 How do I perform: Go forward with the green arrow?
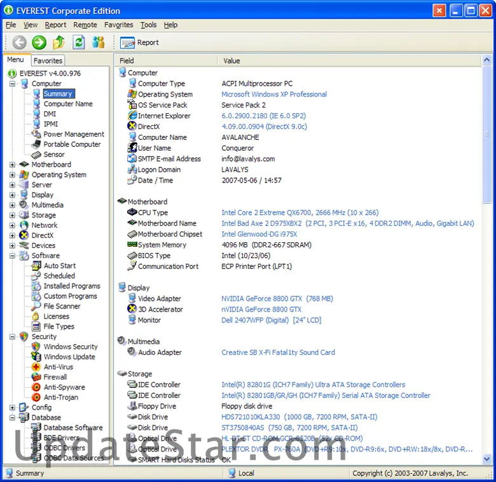(39, 43)
